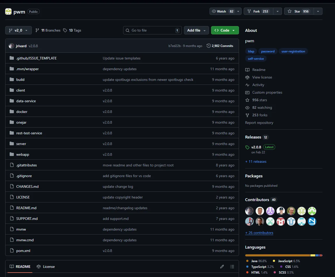335x277 pixels.
Task: Click the Java segment of language bar
Action: (x=277, y=255)
